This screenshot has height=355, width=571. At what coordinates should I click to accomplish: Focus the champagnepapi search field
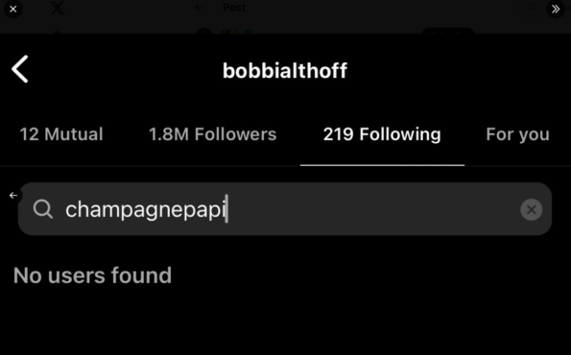pyautogui.click(x=285, y=209)
